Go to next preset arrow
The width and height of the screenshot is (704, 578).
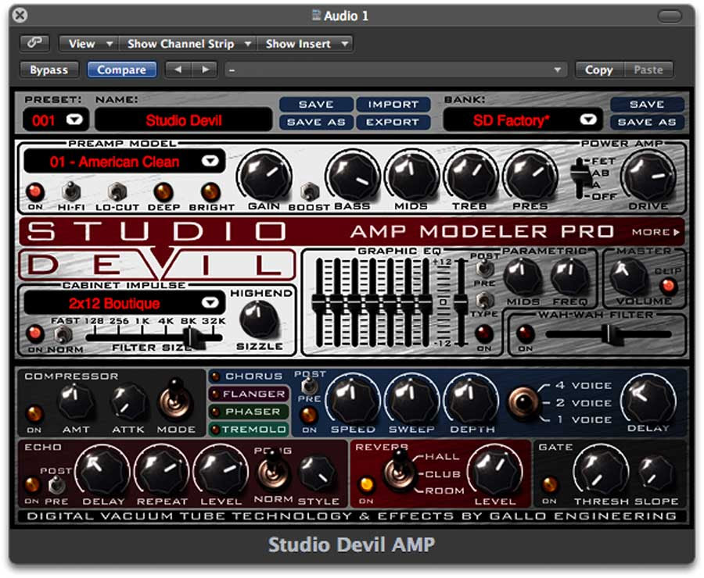[205, 70]
